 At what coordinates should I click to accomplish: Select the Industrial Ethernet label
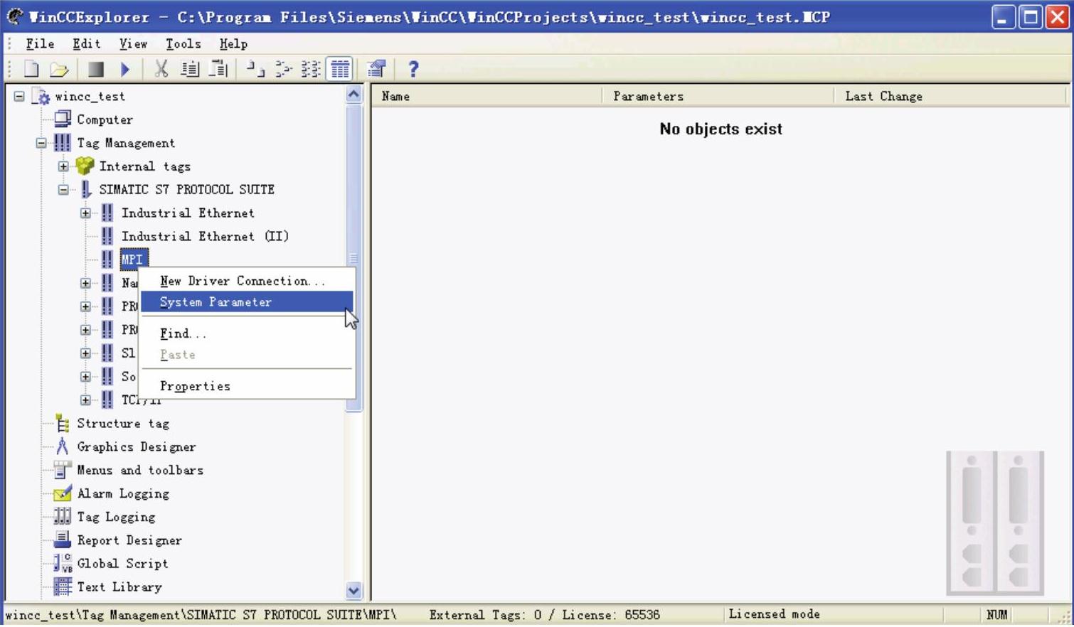[188, 213]
